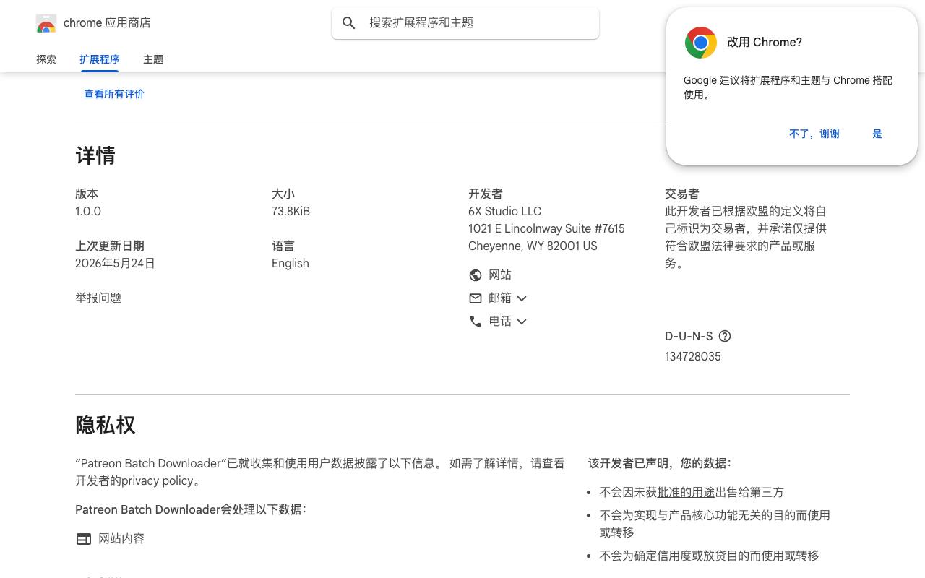Click the date 2026年5月24日
Viewport: 925px width, 578px height.
point(115,264)
